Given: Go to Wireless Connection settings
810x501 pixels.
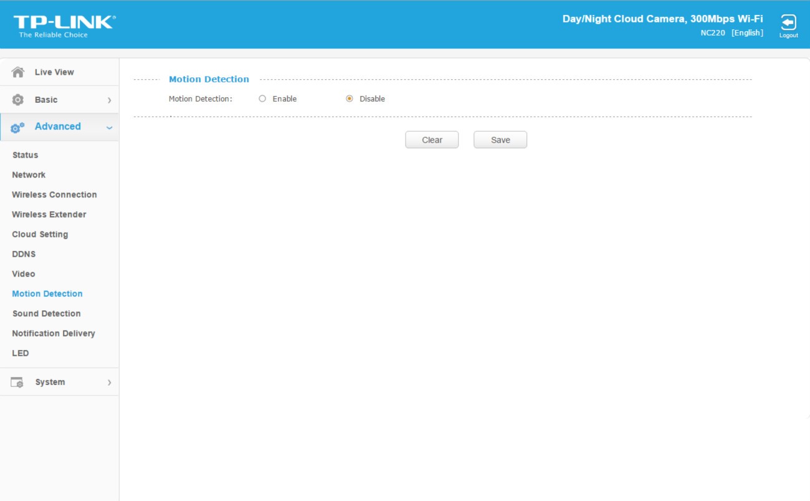Looking at the screenshot, I should pos(54,194).
